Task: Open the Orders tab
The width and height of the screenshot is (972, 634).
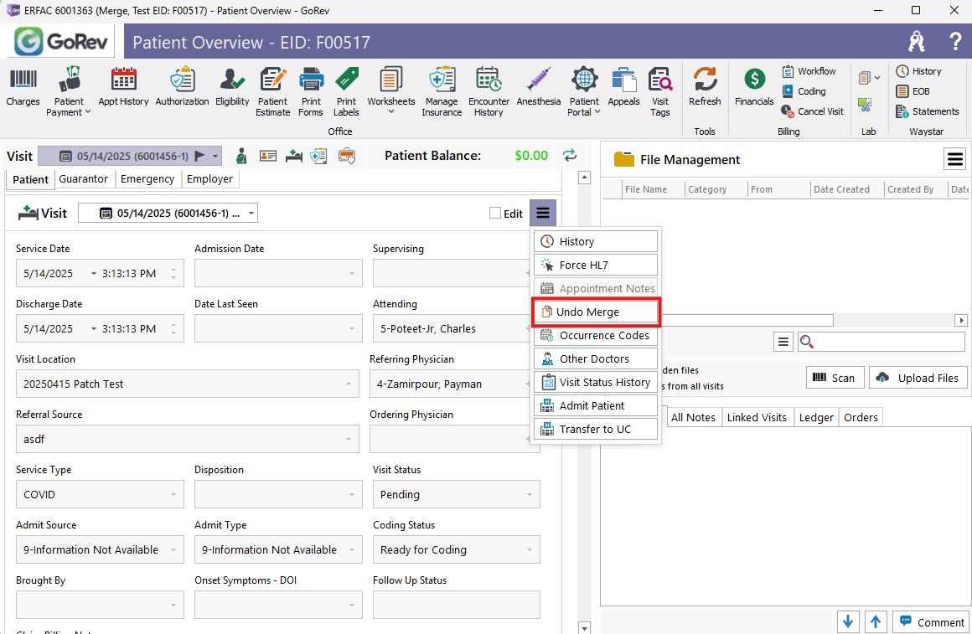Action: [861, 417]
